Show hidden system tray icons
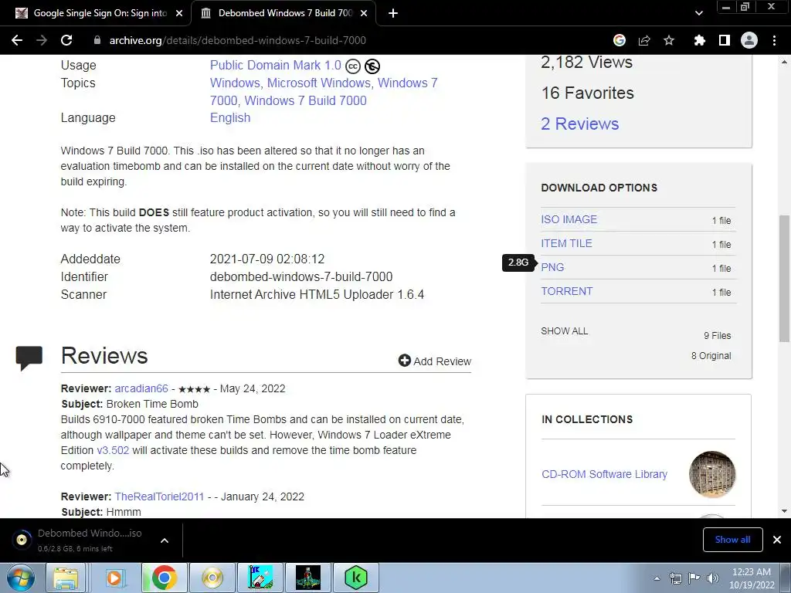791x593 pixels. coord(657,578)
